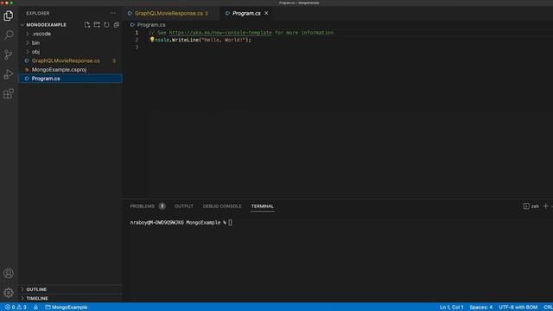
Task: Open the Search view in activity bar
Action: [x=9, y=35]
